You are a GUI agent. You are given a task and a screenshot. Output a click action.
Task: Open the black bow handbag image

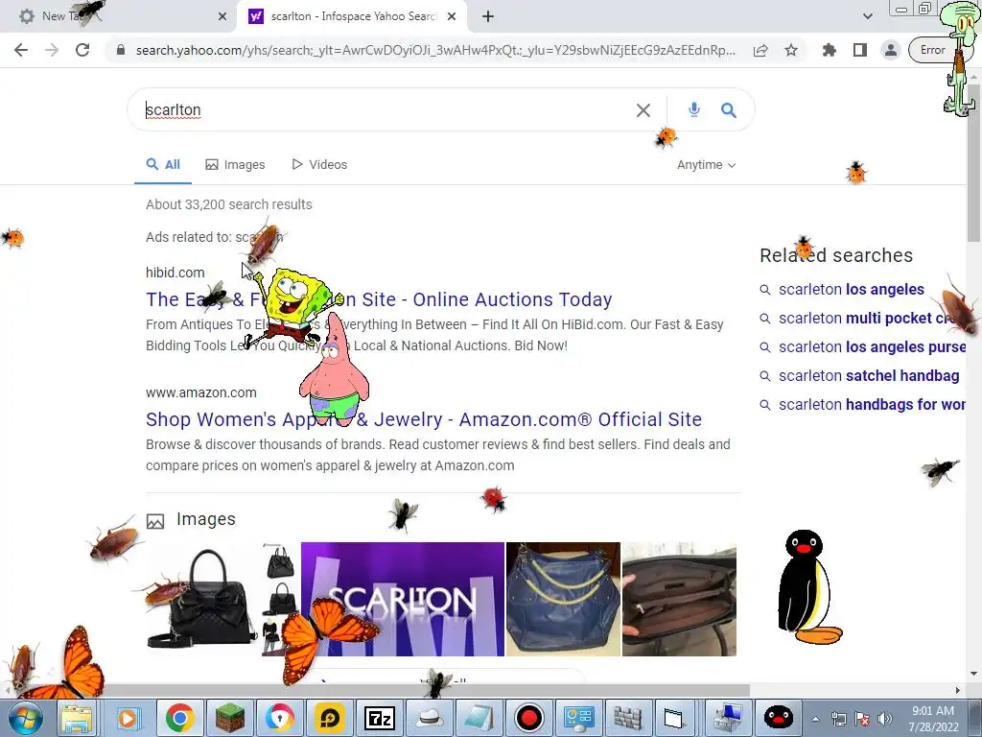point(201,599)
